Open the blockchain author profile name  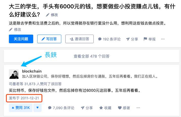click(32, 71)
